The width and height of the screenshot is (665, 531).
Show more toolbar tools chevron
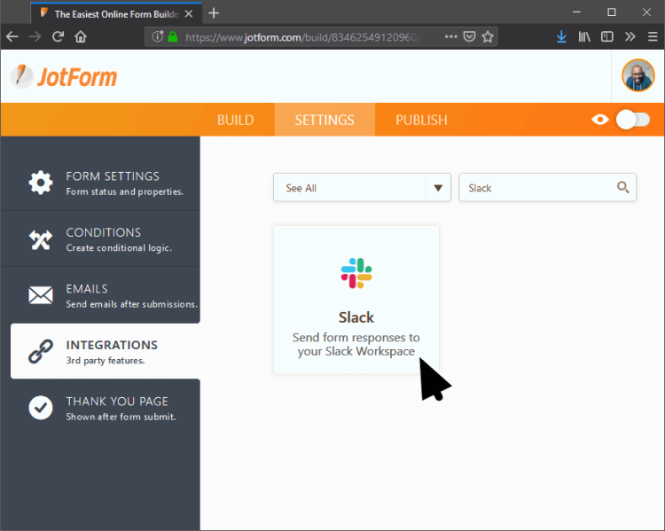coord(630,37)
